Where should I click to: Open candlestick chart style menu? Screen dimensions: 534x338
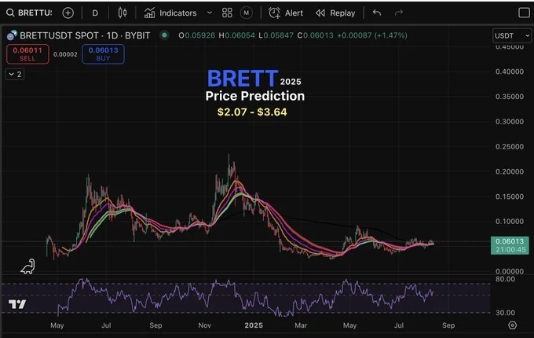[123, 13]
